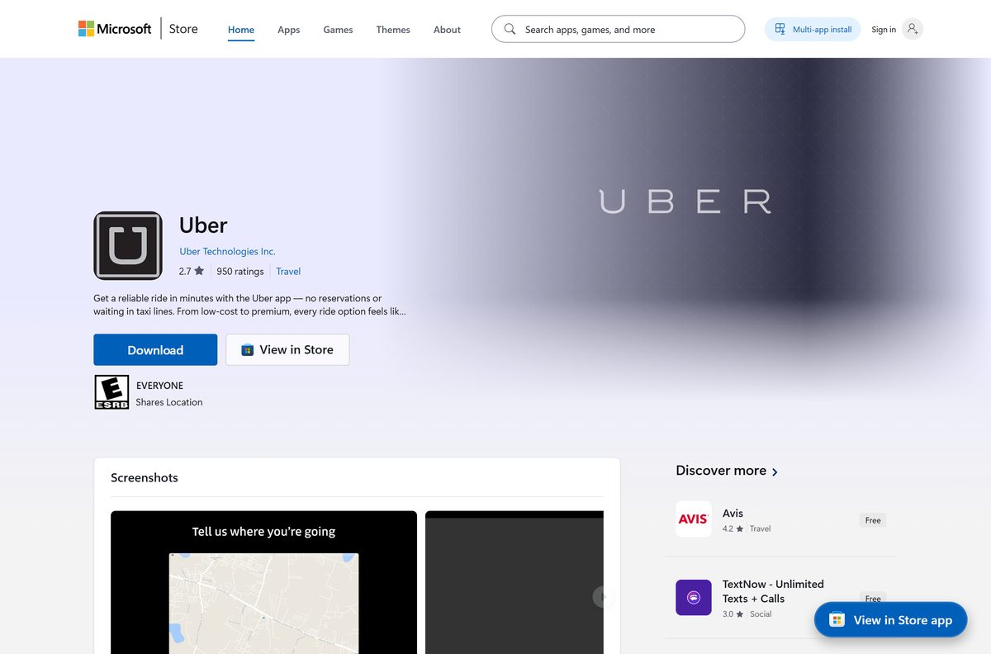Screen dimensions: 991x654
Task: Open the Avis app listing title
Action: [x=733, y=513]
